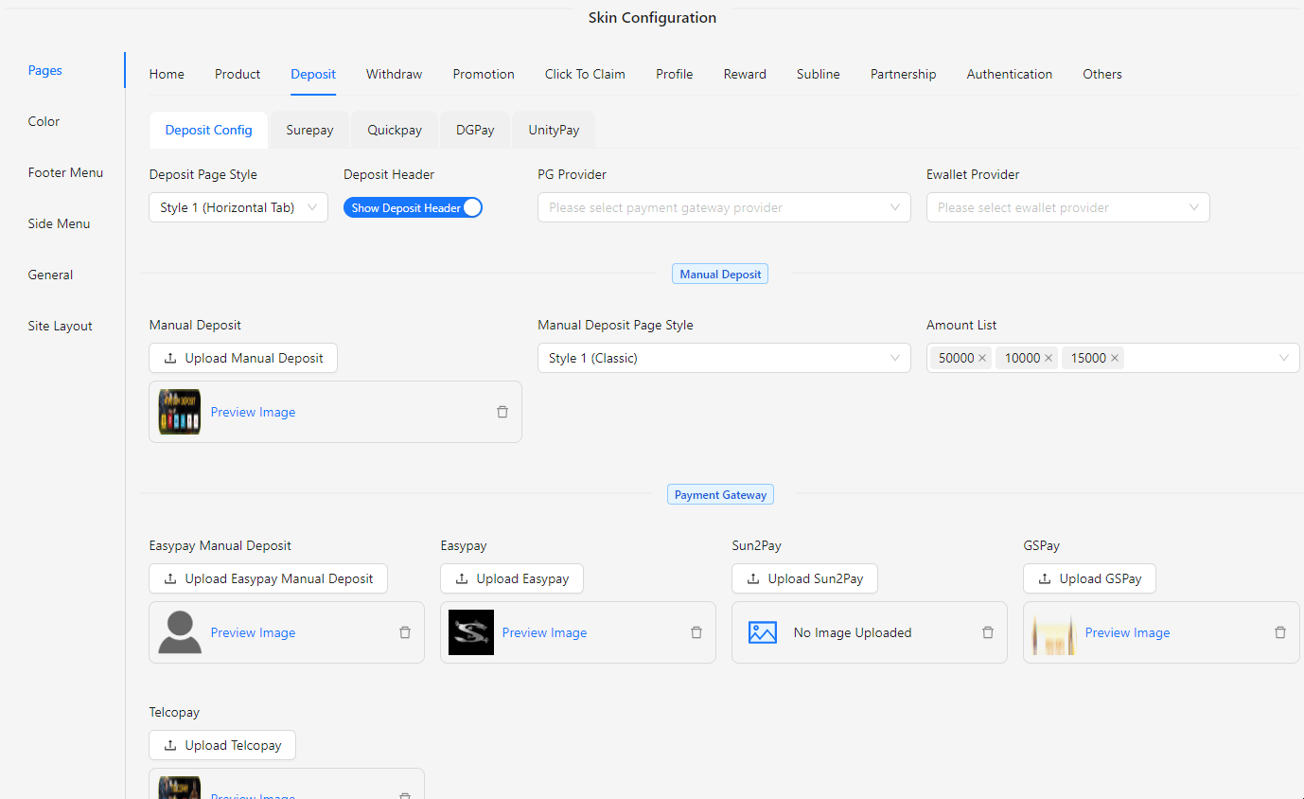Click the Manual Deposit Preview Image link
The width and height of the screenshot is (1304, 799).
pos(252,412)
